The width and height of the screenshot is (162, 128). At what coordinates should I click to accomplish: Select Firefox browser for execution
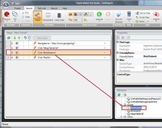[x=75, y=14]
